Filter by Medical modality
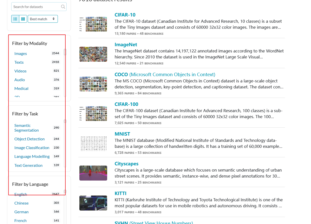The image size is (311, 224). click(x=21, y=88)
